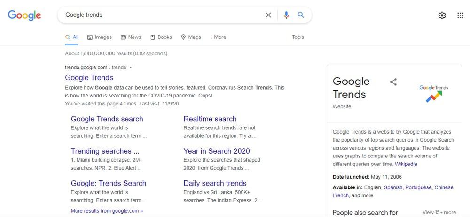
Task: Select the All tab
Action: tap(71, 37)
